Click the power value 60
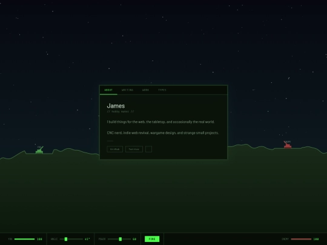This screenshot has height=245, width=327. click(134, 239)
